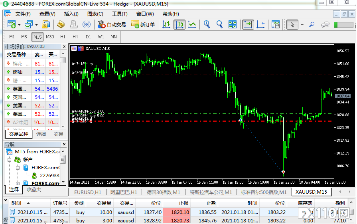Click the signals radio wave icon
This screenshot has height=224, width=357.
click(x=87, y=24)
